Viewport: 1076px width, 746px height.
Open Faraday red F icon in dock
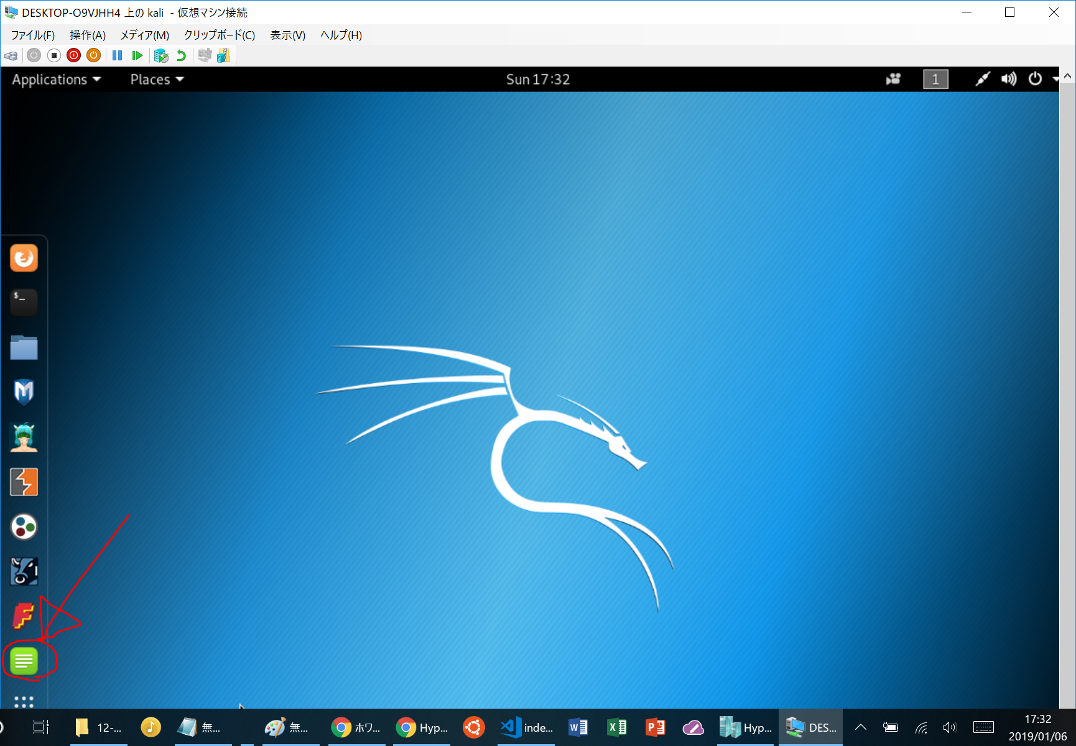pos(24,616)
